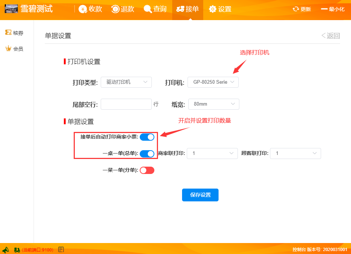Switch to the 设置 tab
351x254 pixels.
[x=220, y=9]
